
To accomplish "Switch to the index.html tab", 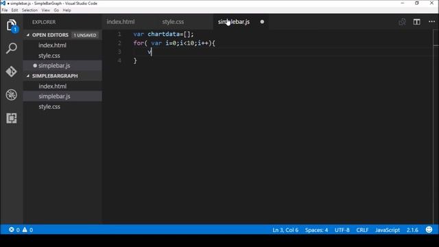I will (x=121, y=22).
